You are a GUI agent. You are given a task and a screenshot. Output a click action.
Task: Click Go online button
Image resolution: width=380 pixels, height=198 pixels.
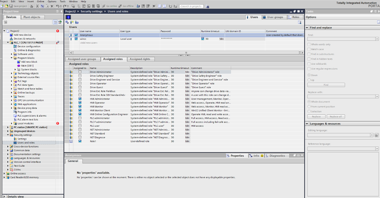tap(109, 6)
